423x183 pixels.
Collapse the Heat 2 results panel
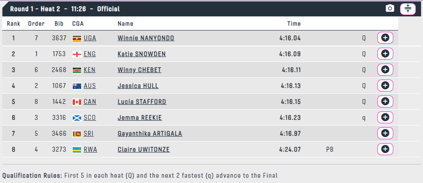(407, 8)
